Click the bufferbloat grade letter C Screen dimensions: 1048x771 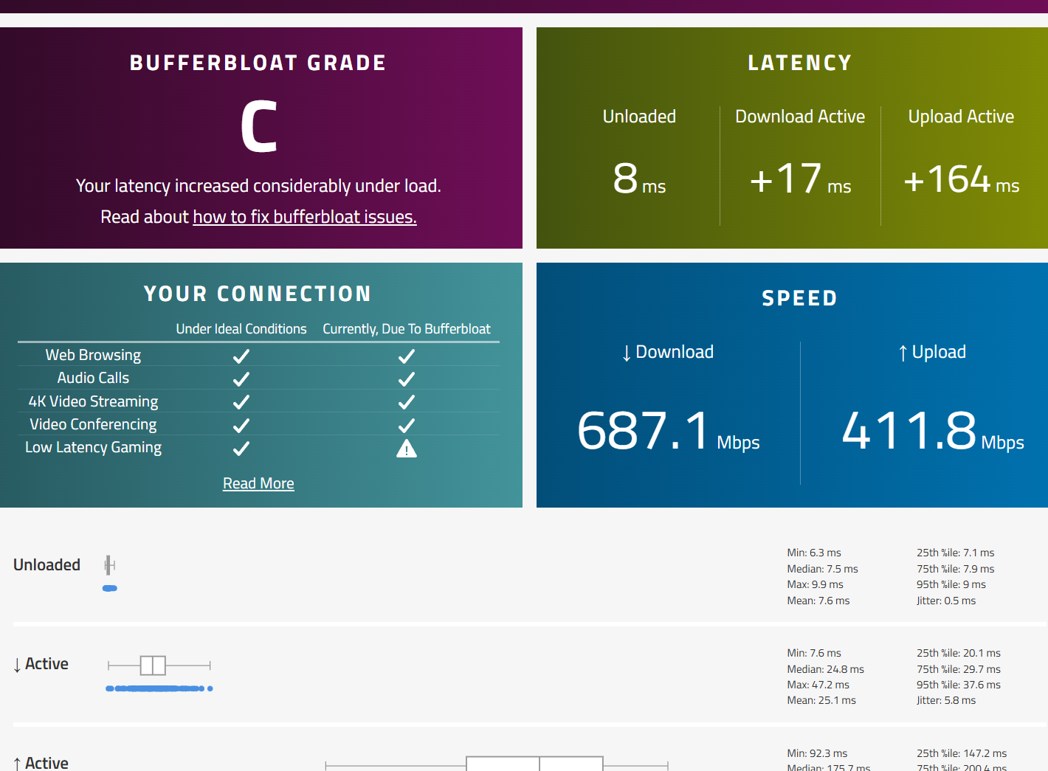click(259, 127)
